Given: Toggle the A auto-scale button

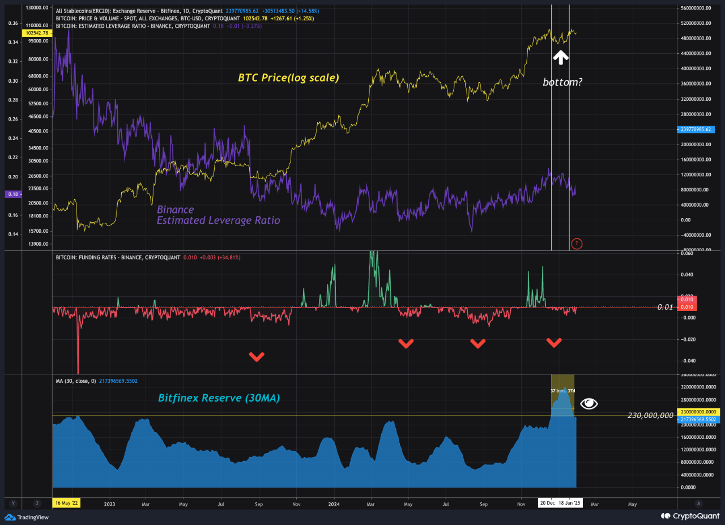Looking at the screenshot, I should (x=698, y=503).
